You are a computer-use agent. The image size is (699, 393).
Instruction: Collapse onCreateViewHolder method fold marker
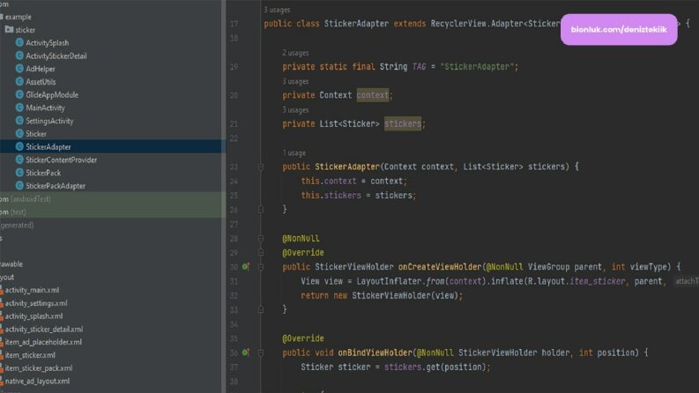(261, 267)
